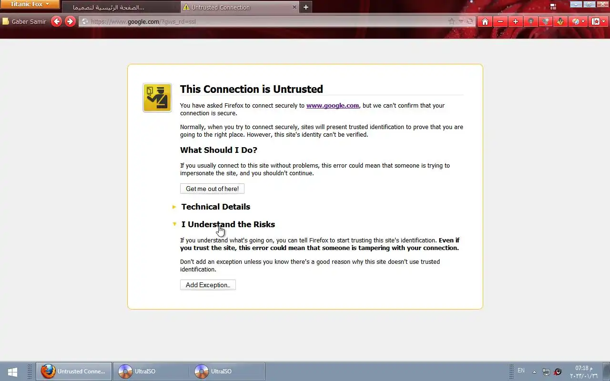Screen dimensions: 610x381
Task: Switch the EN input language indicator
Action: coord(521,371)
